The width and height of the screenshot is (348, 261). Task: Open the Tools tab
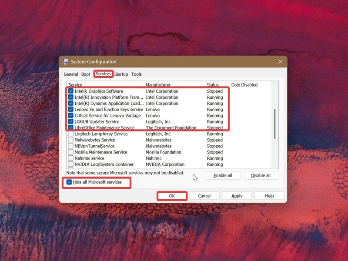tap(136, 74)
